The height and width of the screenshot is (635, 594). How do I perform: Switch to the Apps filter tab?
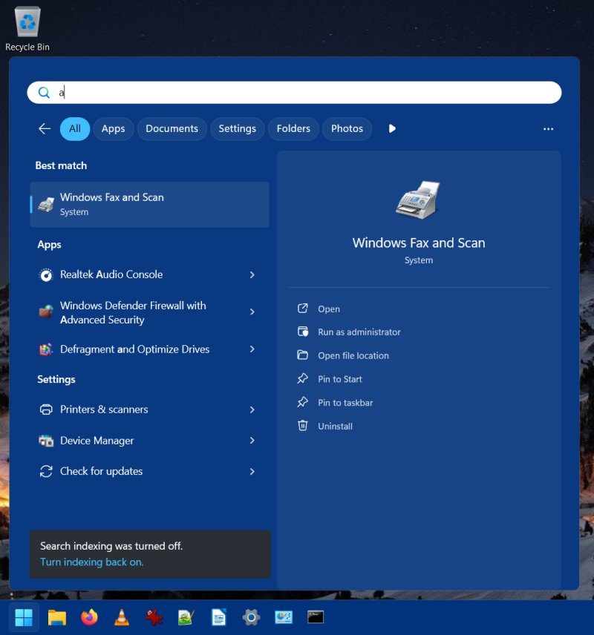click(x=113, y=129)
